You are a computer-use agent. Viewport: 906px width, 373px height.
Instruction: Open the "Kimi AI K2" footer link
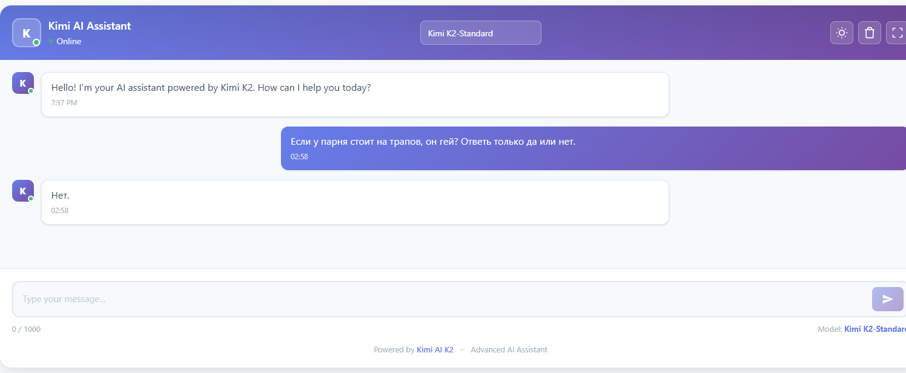tap(435, 350)
